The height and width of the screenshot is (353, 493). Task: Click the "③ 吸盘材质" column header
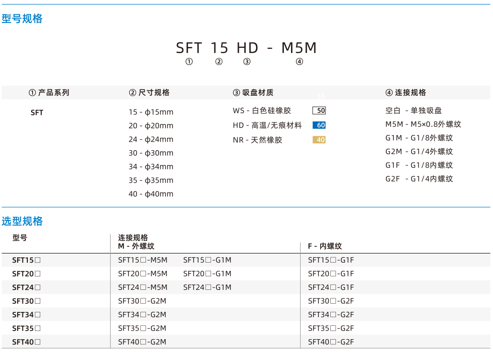coord(253,92)
